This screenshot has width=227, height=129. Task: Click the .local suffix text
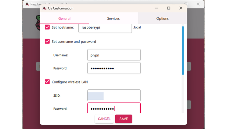[x=137, y=27]
